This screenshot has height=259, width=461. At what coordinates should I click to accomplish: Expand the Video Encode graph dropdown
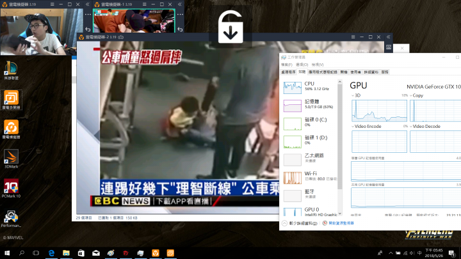(353, 126)
